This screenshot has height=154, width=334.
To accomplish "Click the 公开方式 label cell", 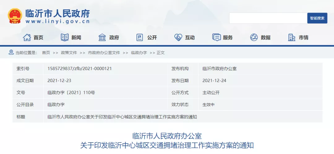I will 183,93.
